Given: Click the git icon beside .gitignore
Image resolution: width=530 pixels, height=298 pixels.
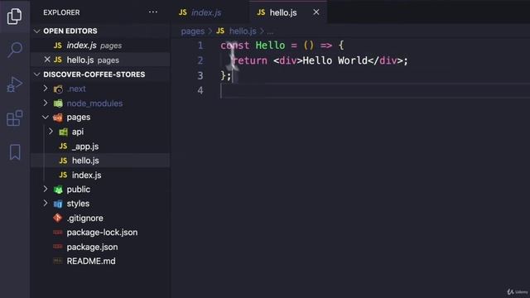Looking at the screenshot, I should [58, 218].
